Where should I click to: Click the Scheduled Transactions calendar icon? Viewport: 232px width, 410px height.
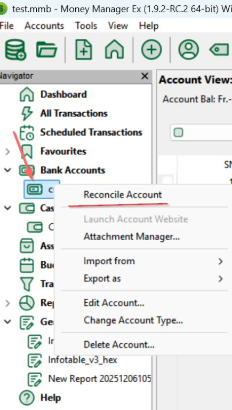tap(27, 132)
